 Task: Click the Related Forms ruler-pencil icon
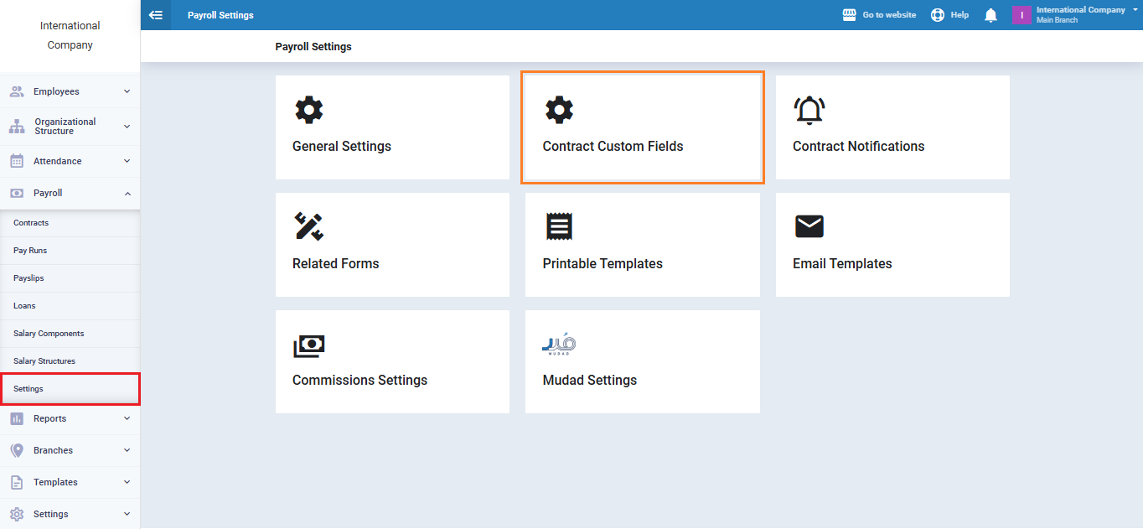click(x=308, y=226)
